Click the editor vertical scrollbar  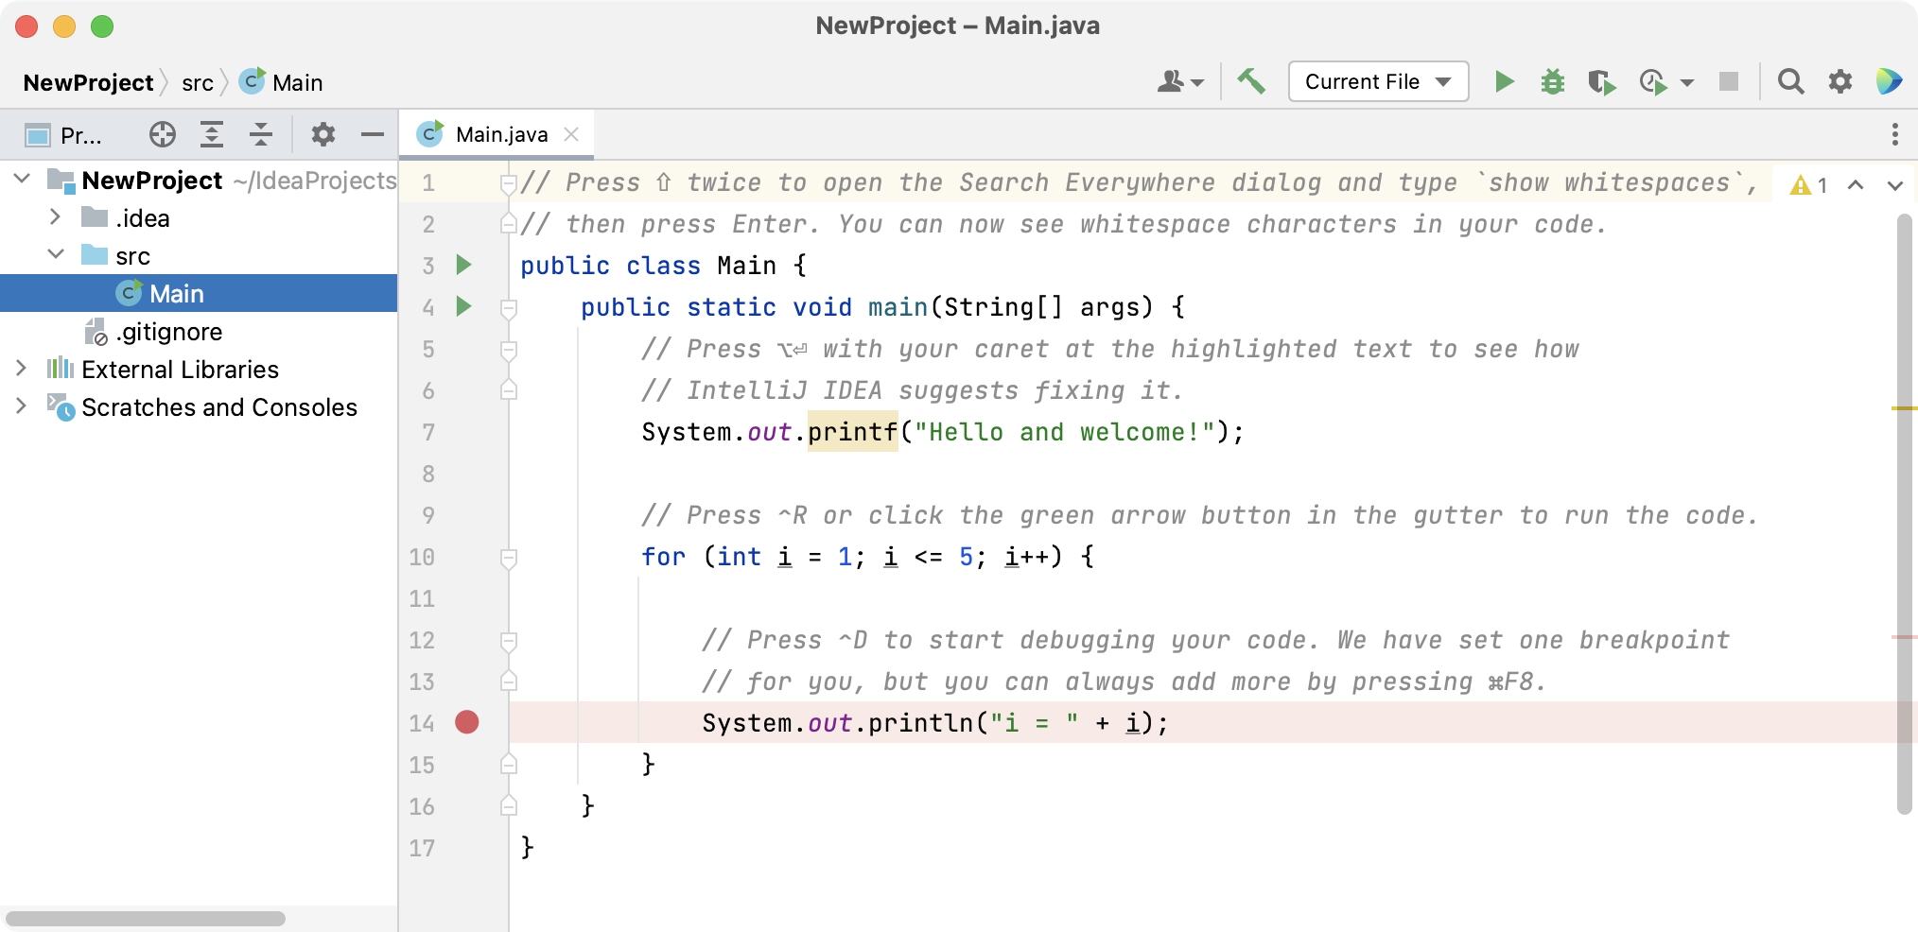1905,514
